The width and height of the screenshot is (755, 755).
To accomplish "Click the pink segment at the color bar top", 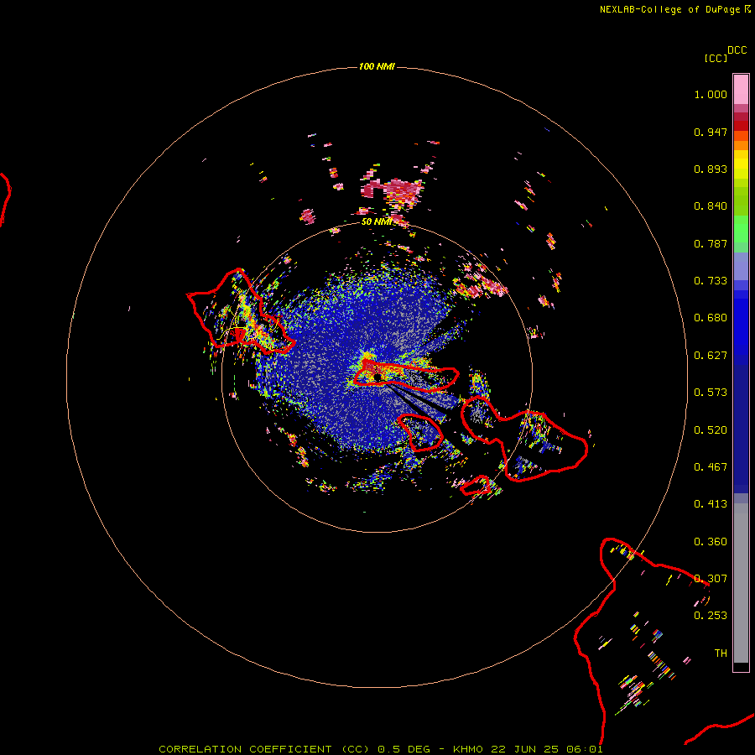I will click(741, 90).
